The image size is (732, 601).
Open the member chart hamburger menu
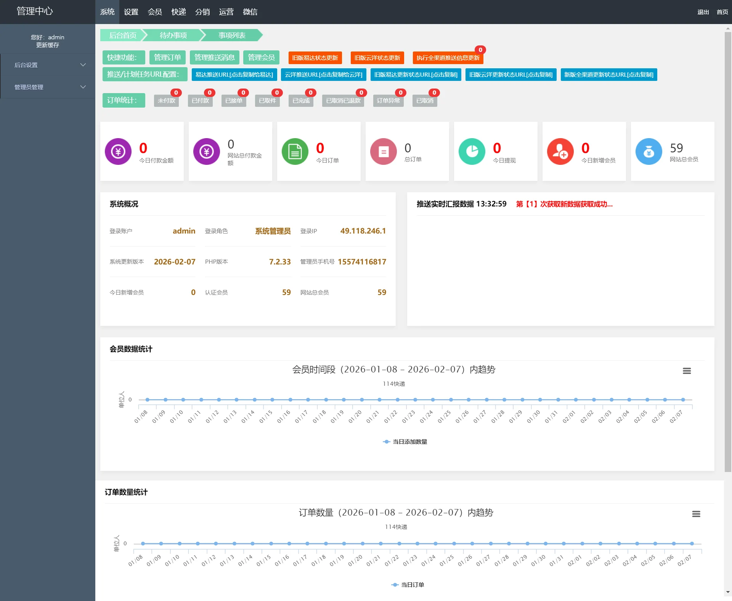click(x=687, y=371)
